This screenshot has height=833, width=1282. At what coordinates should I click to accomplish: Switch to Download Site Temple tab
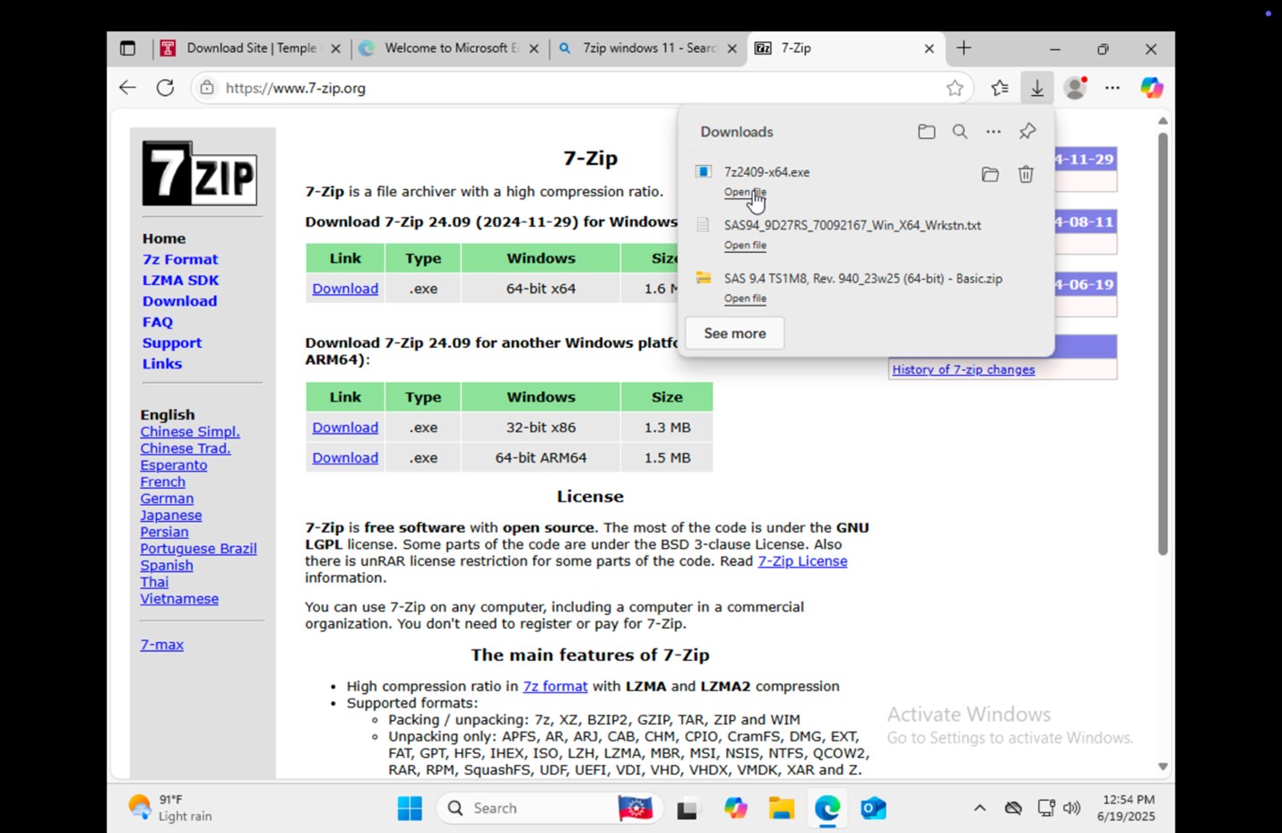tap(251, 48)
